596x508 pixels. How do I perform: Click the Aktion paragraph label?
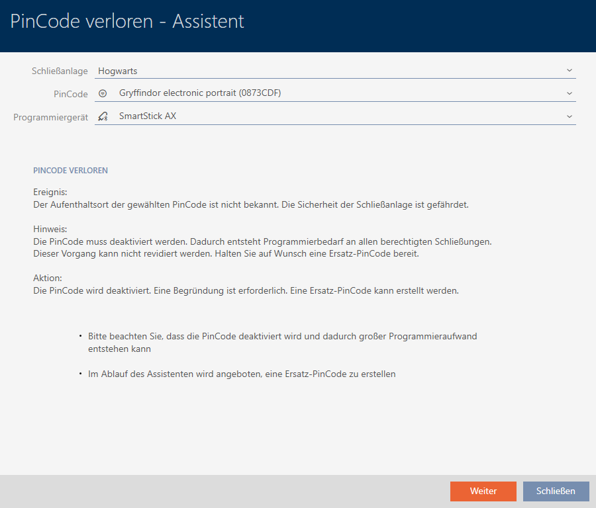pos(47,278)
